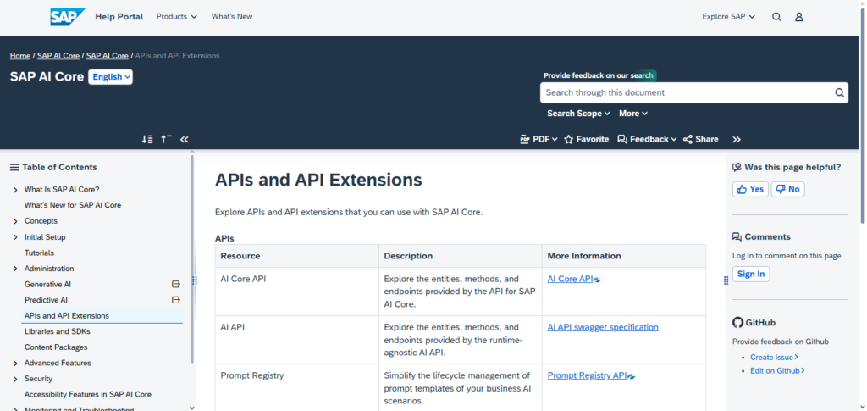Click the AI Core API resource cell
The height and width of the screenshot is (411, 867).
(297, 292)
